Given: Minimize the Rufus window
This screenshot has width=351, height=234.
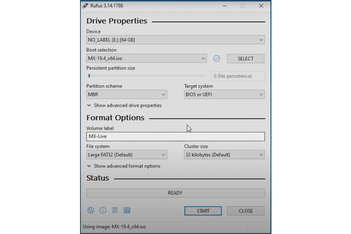Looking at the screenshot, I should (x=225, y=6).
